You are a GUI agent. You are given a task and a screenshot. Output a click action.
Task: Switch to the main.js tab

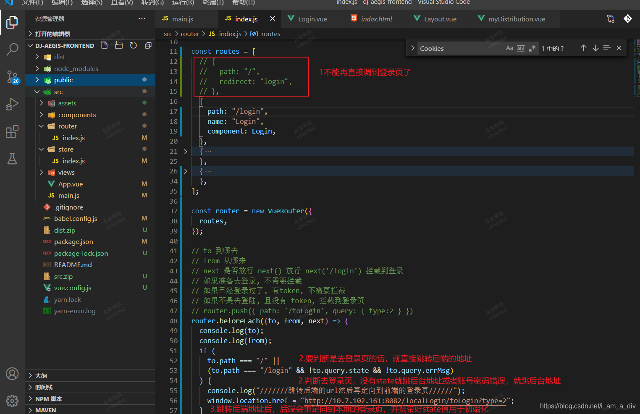(187, 19)
